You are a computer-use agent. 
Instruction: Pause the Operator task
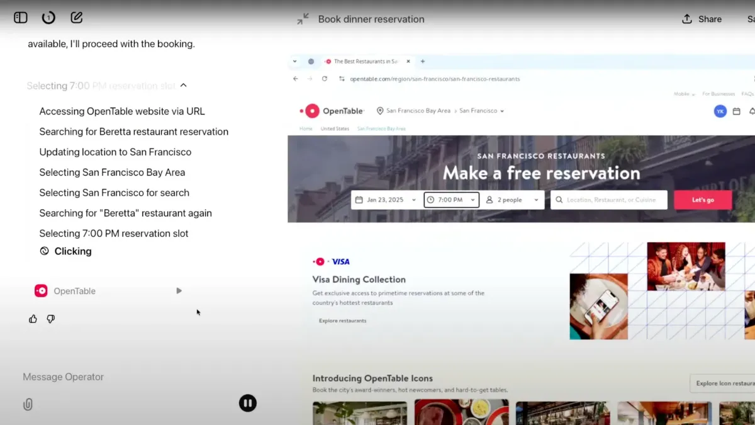click(248, 404)
